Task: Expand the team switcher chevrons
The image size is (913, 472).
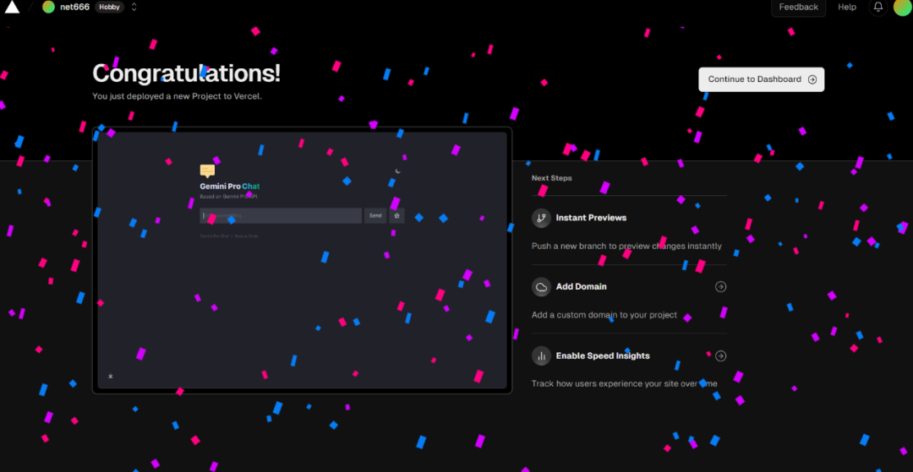Action: [x=134, y=7]
